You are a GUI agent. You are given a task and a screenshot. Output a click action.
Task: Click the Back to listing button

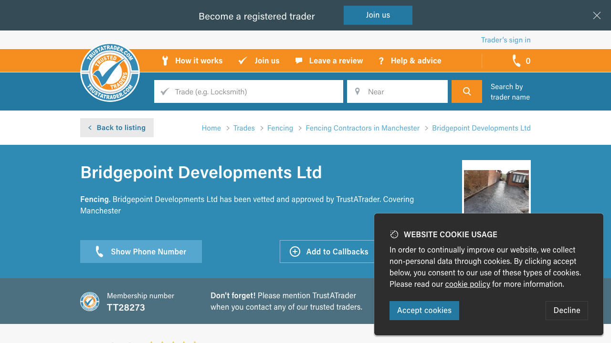[116, 127]
